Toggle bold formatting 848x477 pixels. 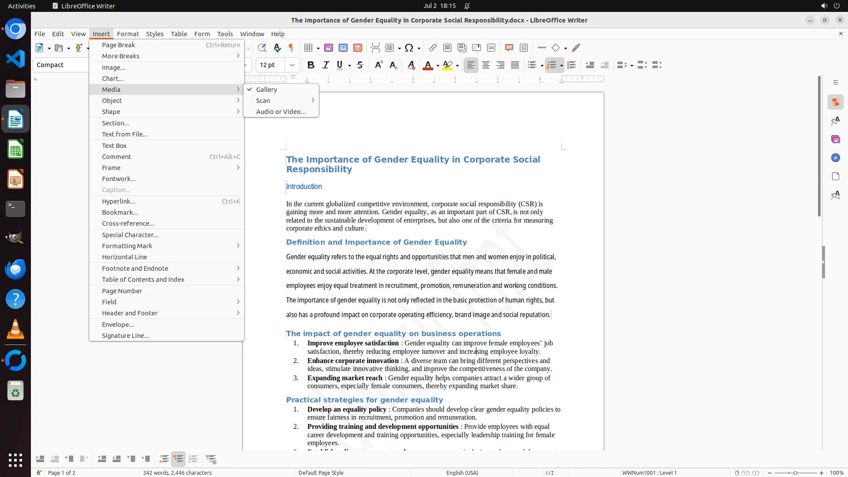point(311,65)
